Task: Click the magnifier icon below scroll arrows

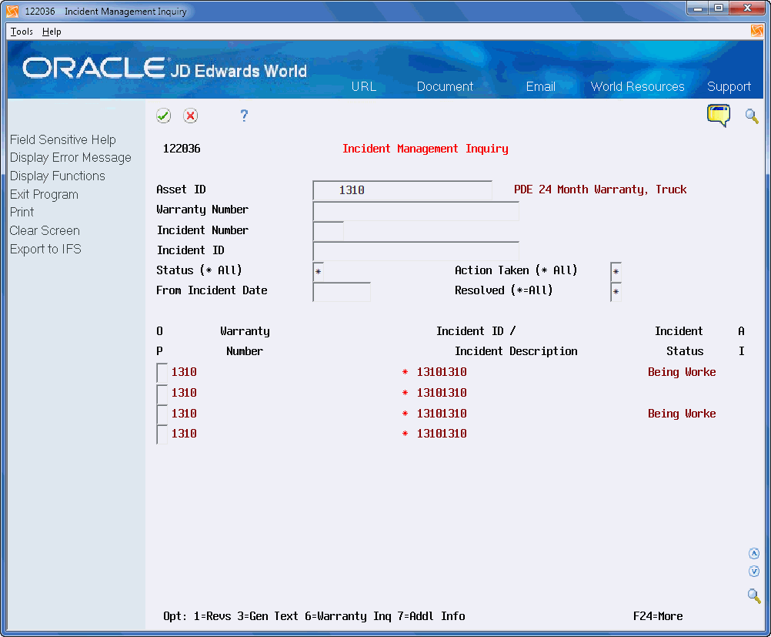Action: pyautogui.click(x=754, y=595)
